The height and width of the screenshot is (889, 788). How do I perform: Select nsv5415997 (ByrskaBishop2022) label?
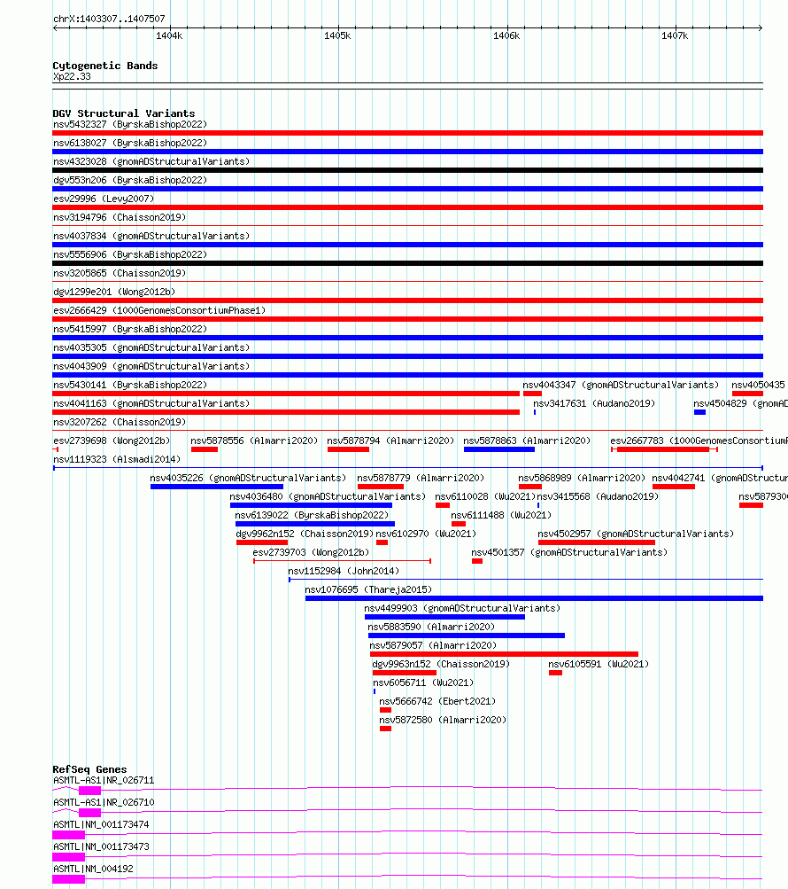tap(130, 330)
